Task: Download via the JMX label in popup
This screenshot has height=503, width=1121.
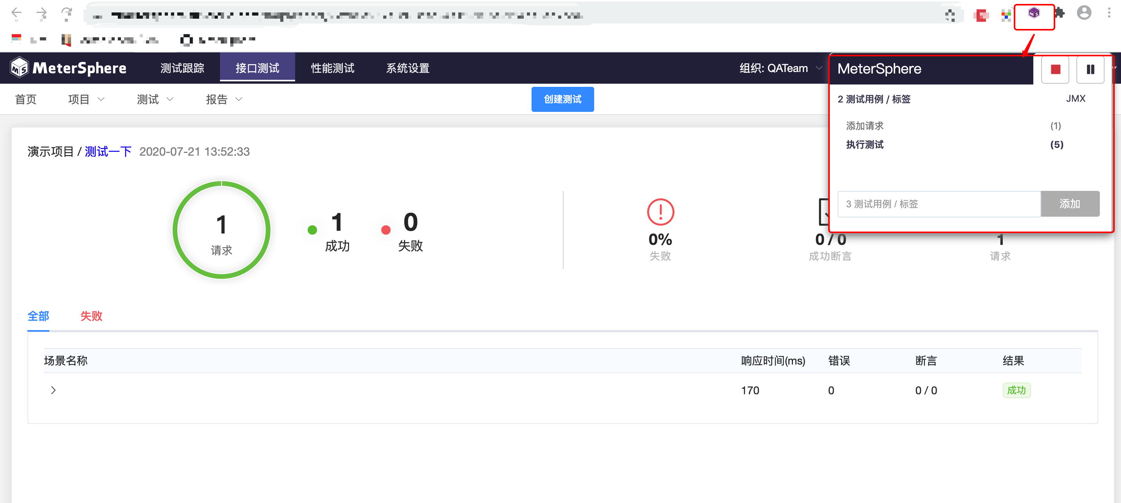Action: [1075, 99]
